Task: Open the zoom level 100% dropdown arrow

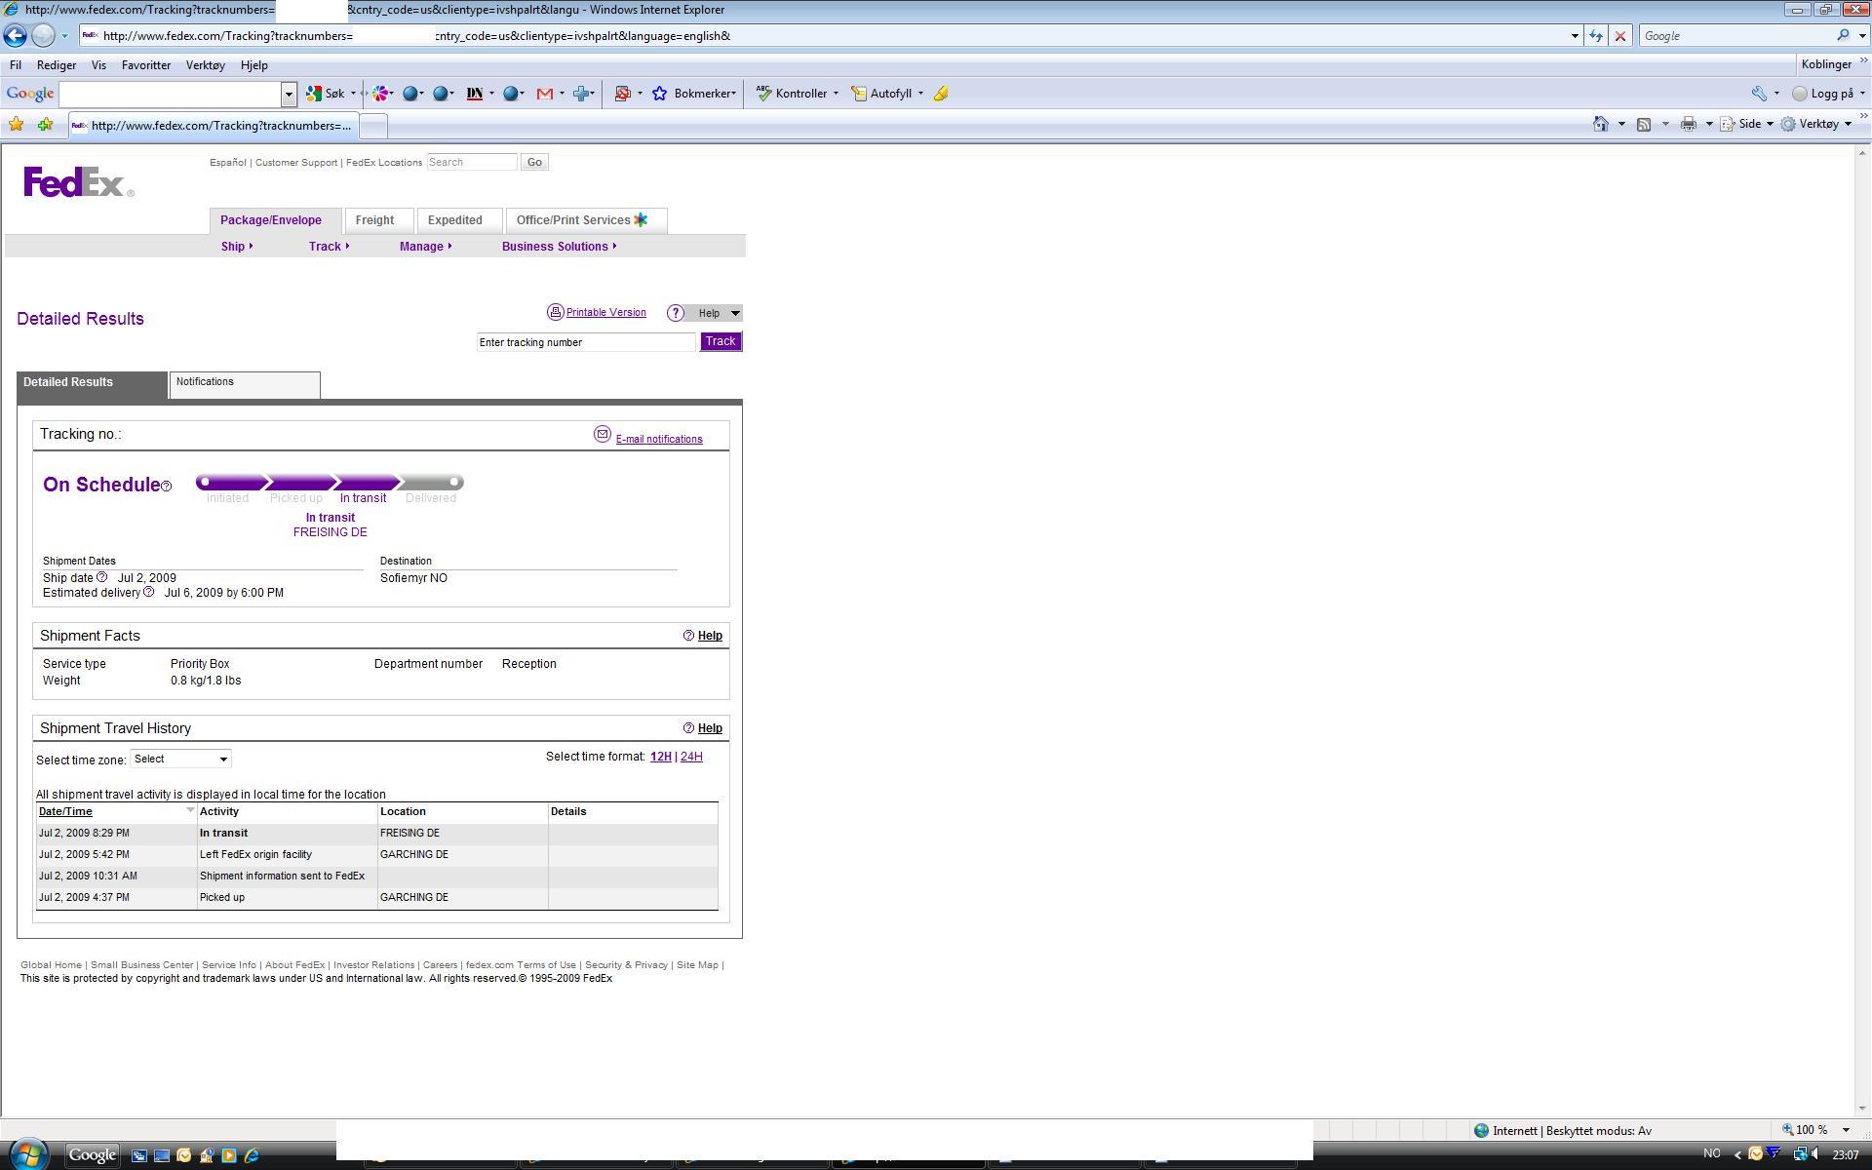Action: [x=1846, y=1130]
